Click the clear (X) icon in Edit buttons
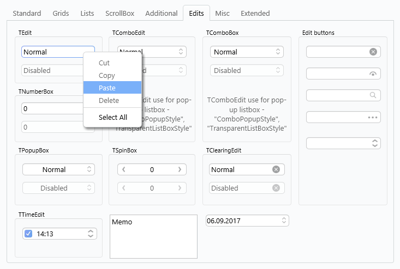 click(373, 52)
